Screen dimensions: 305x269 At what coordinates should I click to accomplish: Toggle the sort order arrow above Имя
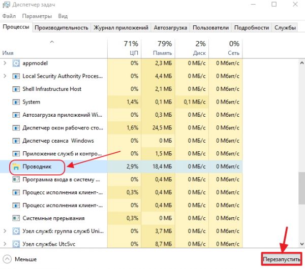[x=52, y=42]
